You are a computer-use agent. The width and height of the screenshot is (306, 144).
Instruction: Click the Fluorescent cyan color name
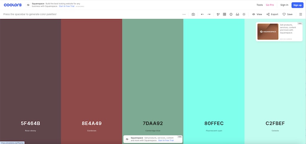pyautogui.click(x=214, y=131)
